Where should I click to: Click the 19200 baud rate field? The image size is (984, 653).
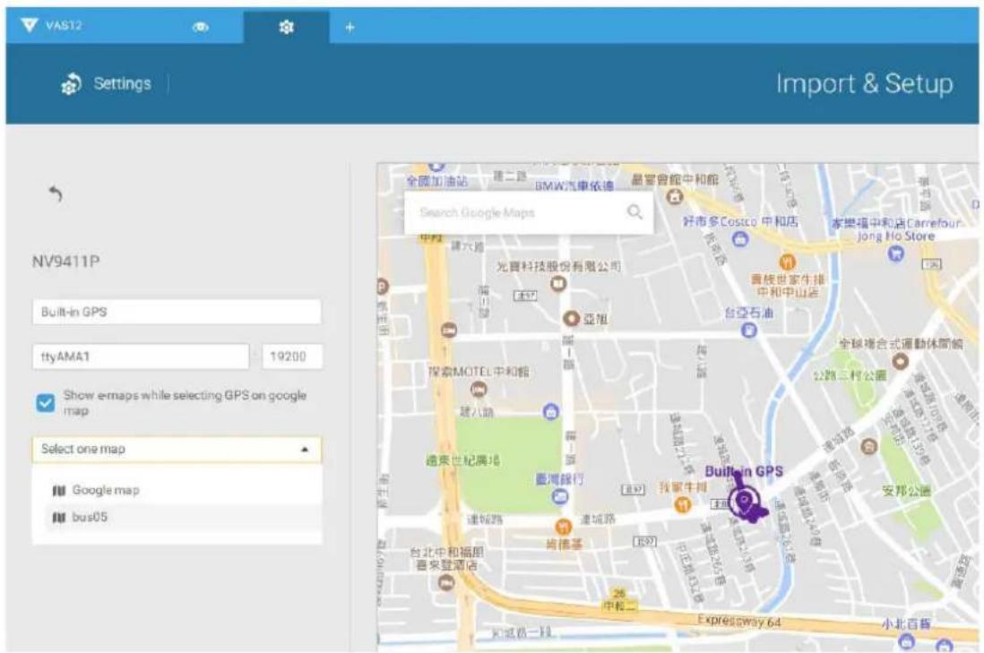292,357
